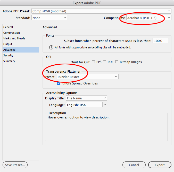
Task: Open the Display Title dropdown
Action: pos(87,98)
